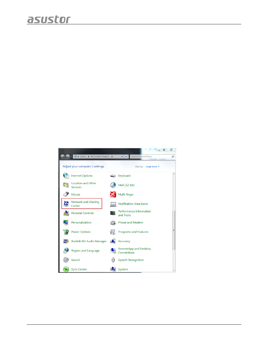The image size is (264, 341).
Task: Launch the Personalization icon
Action: click(66, 223)
